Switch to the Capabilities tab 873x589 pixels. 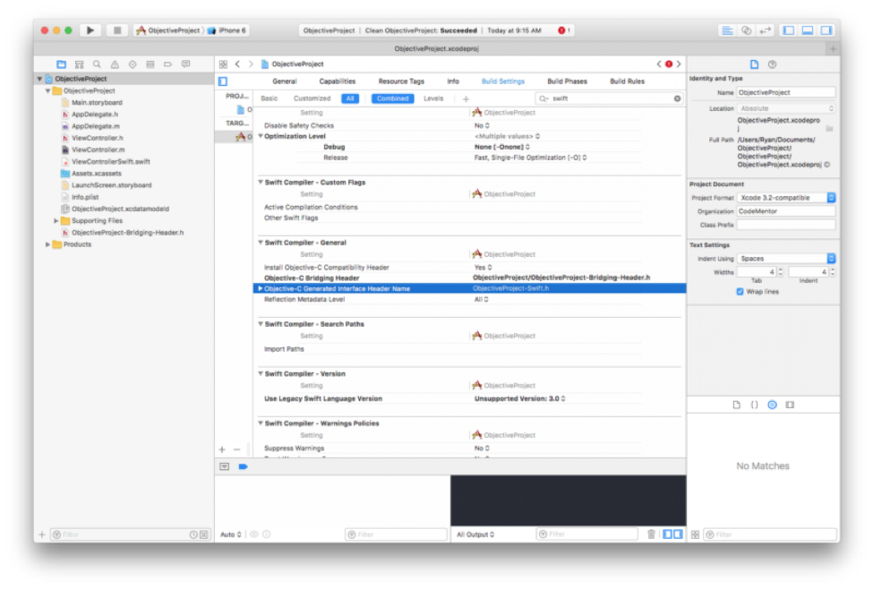click(338, 81)
